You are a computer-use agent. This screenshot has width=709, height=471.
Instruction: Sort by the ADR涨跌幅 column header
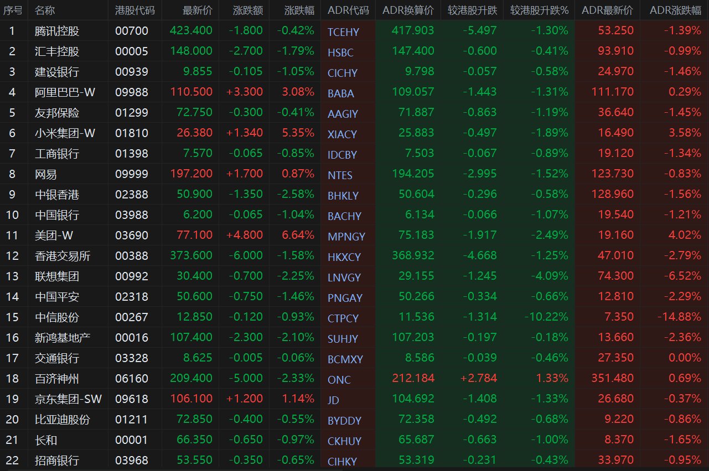[675, 11]
